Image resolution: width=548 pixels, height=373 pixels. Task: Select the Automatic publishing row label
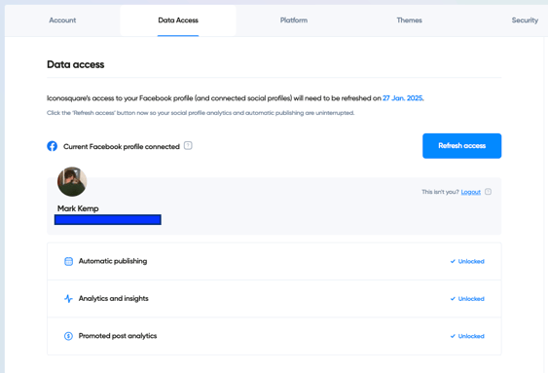pyautogui.click(x=113, y=261)
